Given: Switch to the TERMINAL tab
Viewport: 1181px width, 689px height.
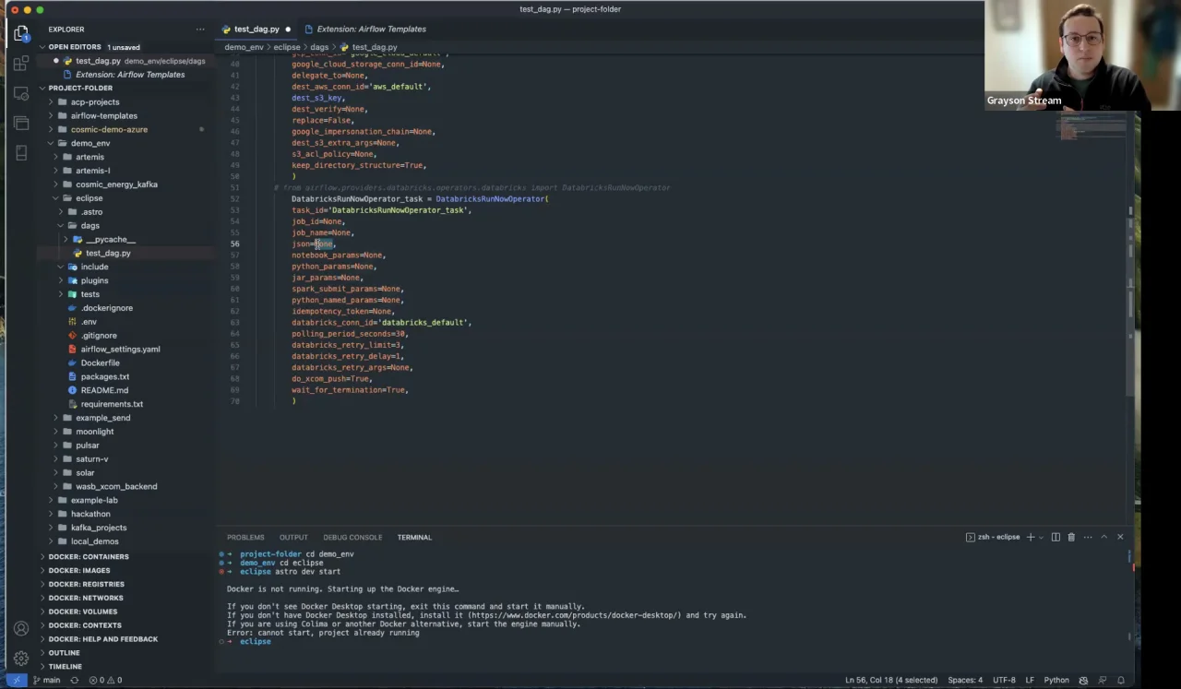Looking at the screenshot, I should coord(414,537).
